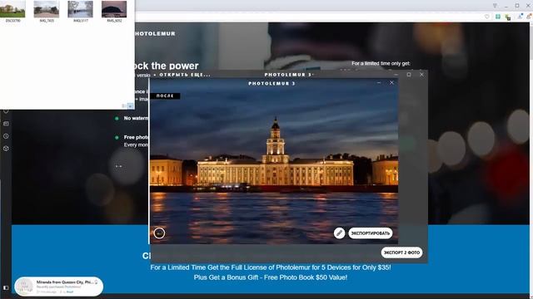Open the teal extension icon in browser toolbar

coord(498,17)
